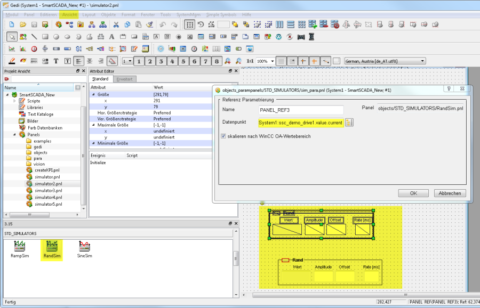Switch to the Erweitert tab
This screenshot has height=308, width=480.
coord(124,79)
